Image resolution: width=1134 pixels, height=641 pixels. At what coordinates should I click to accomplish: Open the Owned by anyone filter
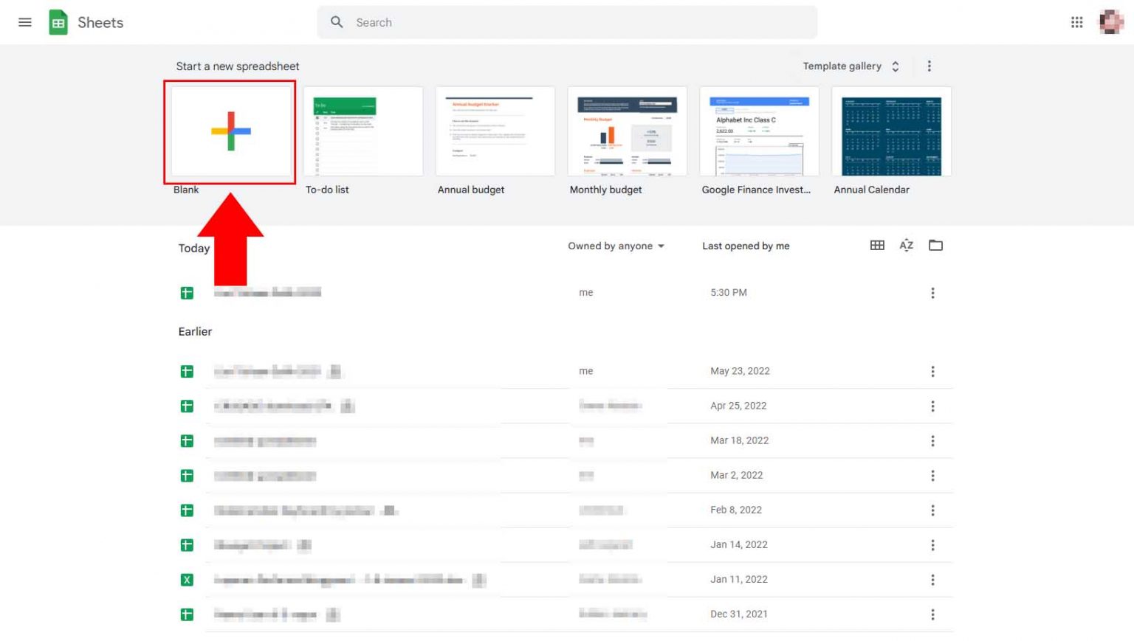[616, 246]
